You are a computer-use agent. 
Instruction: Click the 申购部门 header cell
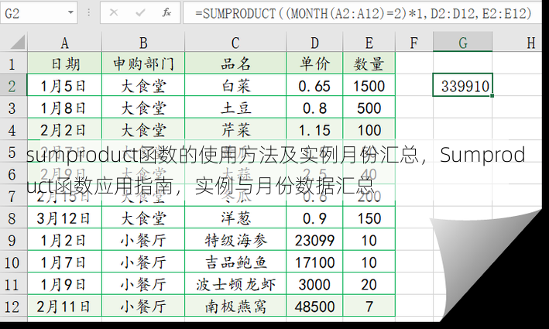pyautogui.click(x=143, y=63)
